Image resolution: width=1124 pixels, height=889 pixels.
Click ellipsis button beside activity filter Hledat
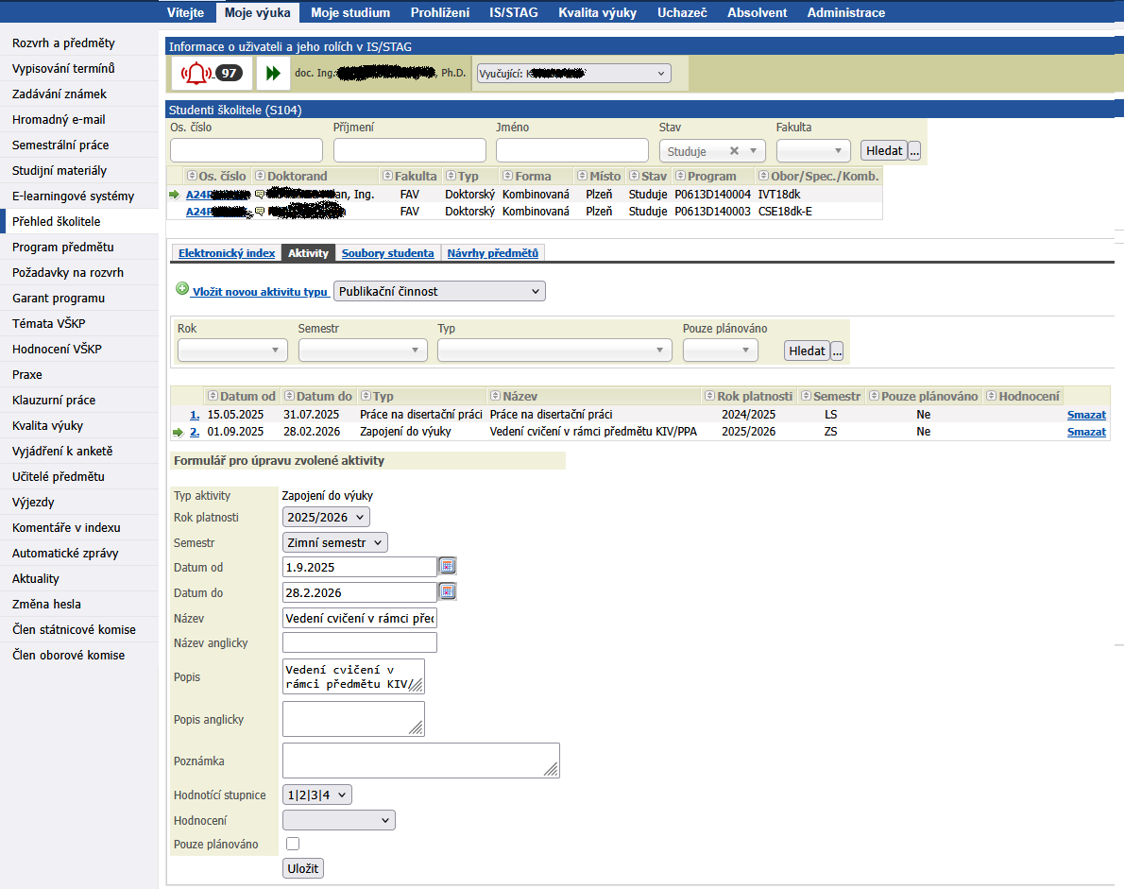pyautogui.click(x=837, y=350)
